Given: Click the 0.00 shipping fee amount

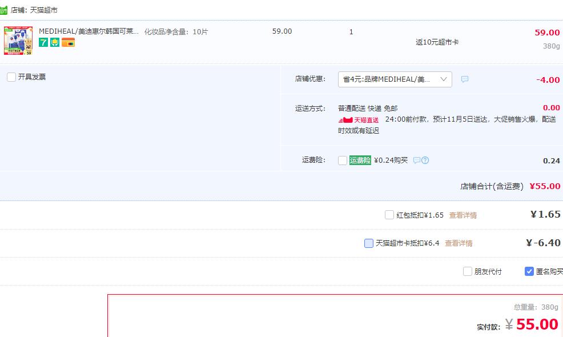Looking at the screenshot, I should click(x=552, y=107).
